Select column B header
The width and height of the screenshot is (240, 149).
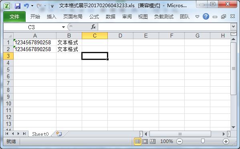tap(69, 36)
